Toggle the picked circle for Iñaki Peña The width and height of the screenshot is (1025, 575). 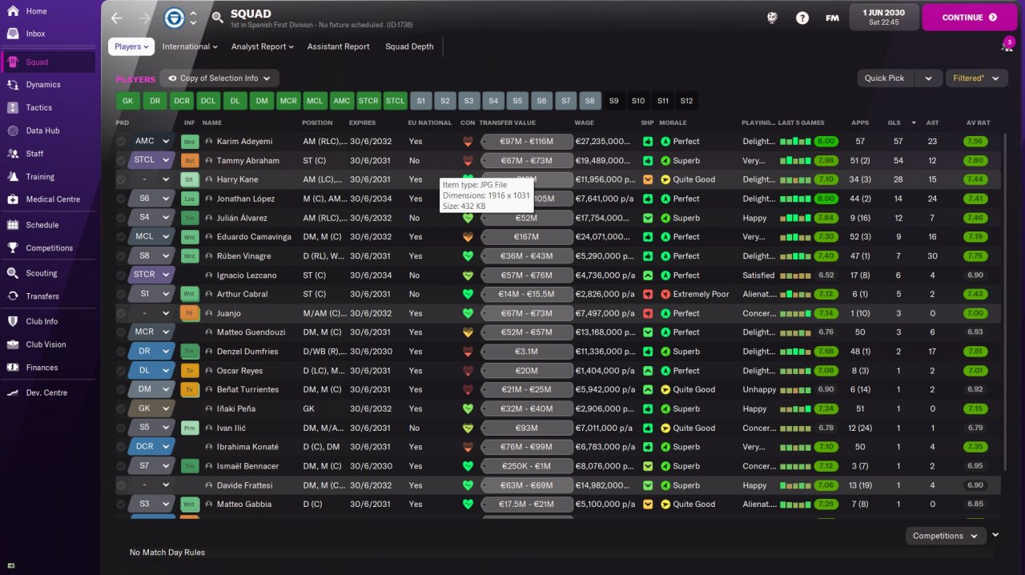[x=121, y=409]
